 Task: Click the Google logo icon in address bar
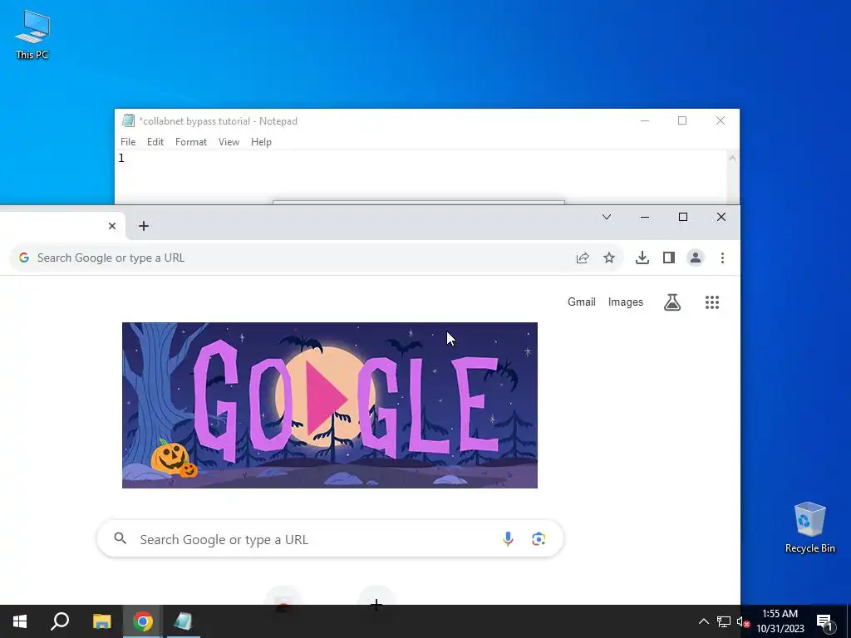click(24, 258)
